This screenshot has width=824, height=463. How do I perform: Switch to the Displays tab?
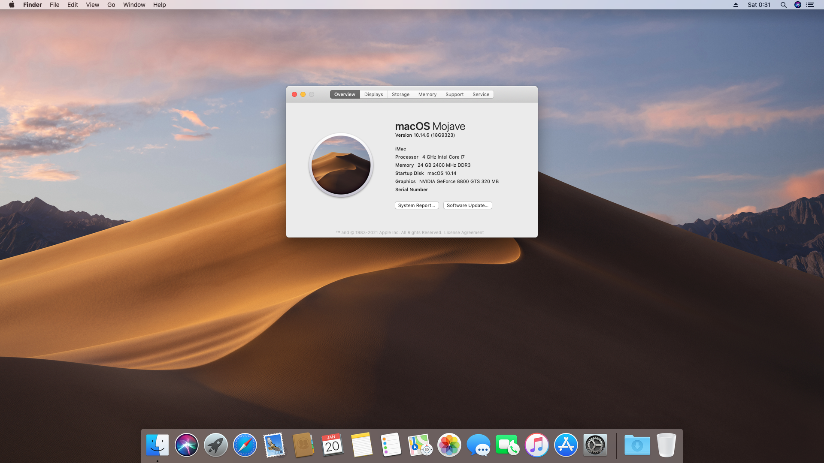click(373, 94)
